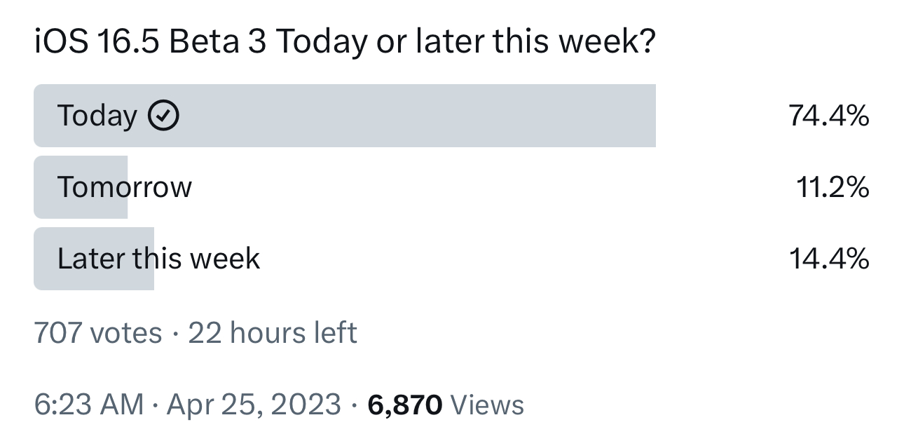Click the gray Later this week result bar

click(94, 259)
